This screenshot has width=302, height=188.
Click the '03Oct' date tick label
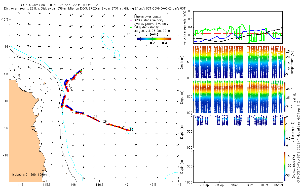[x=264, y=185]
